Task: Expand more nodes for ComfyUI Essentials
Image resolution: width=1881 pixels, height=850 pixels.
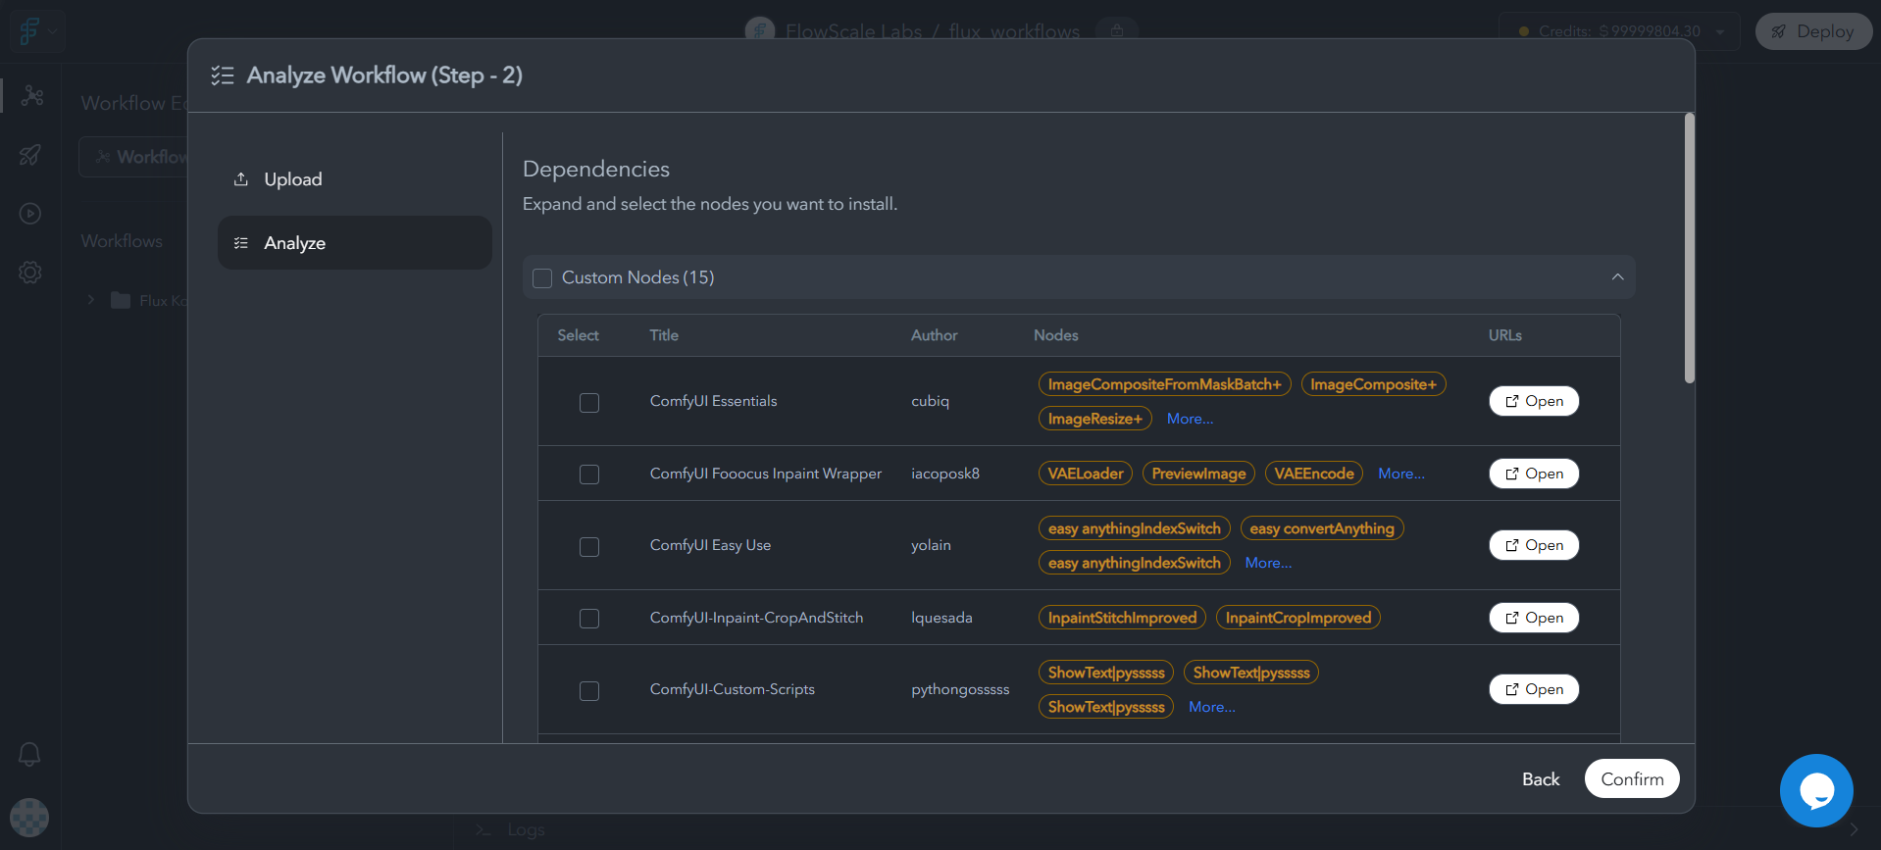Action: coord(1190,419)
